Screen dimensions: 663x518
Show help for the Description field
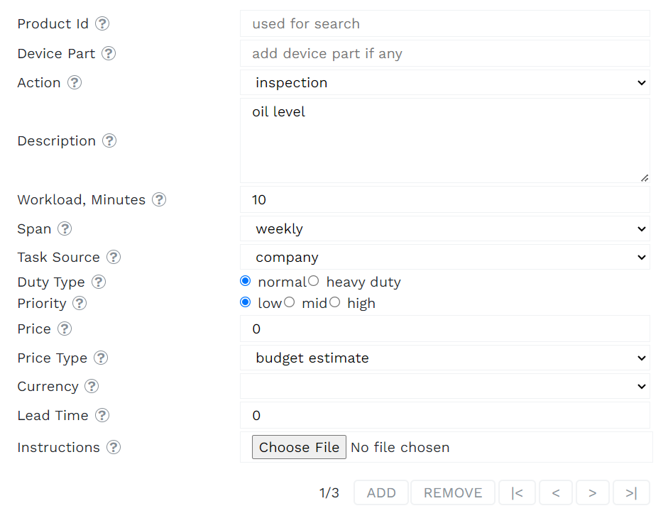click(x=109, y=140)
